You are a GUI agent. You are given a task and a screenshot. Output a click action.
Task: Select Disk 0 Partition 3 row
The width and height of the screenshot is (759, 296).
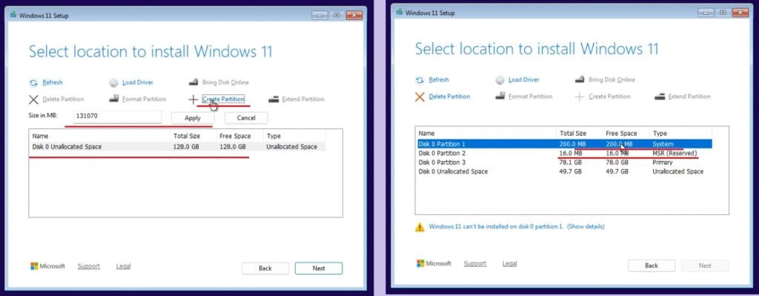pyautogui.click(x=564, y=162)
